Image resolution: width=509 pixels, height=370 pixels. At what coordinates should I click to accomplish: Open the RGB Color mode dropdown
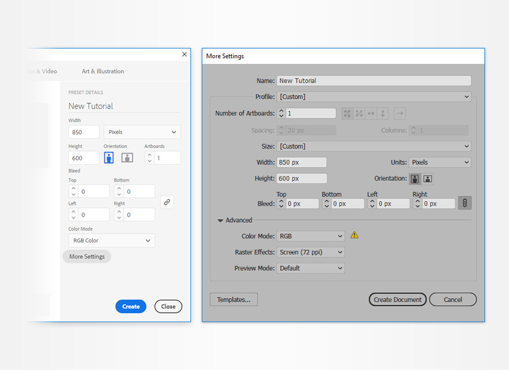click(x=111, y=241)
